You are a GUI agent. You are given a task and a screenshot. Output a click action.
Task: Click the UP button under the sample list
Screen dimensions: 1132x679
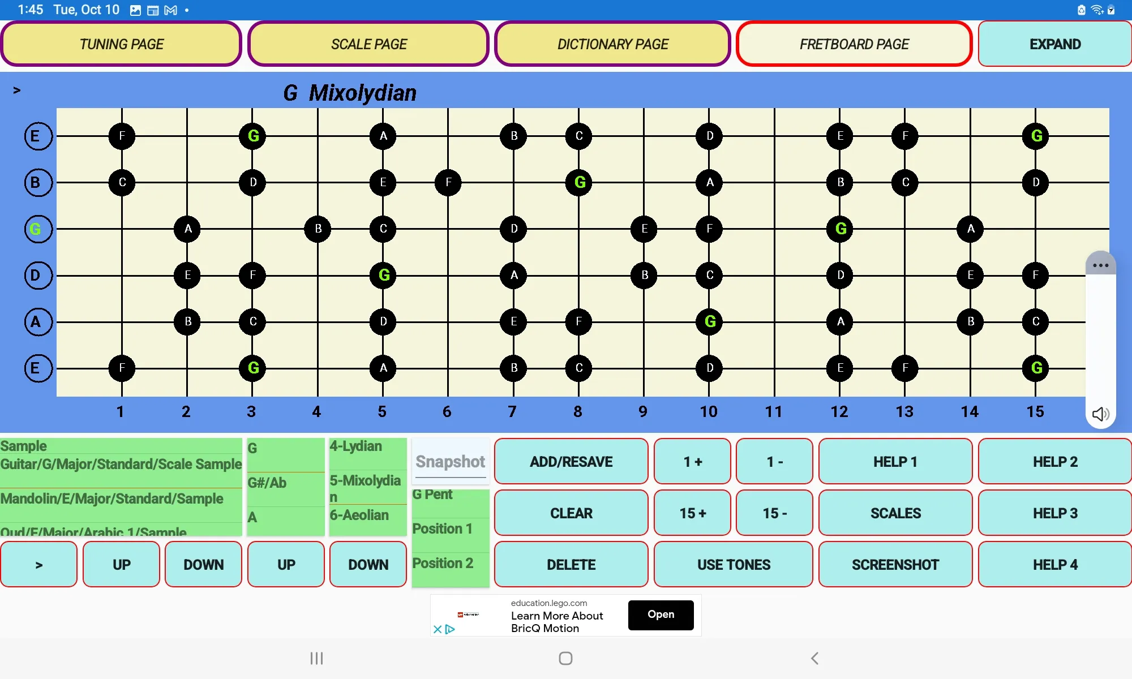[x=121, y=565]
